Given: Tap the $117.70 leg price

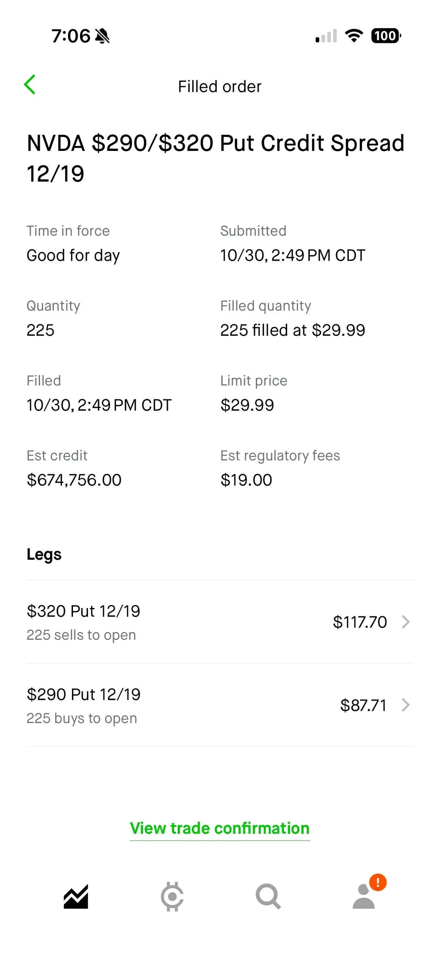Looking at the screenshot, I should click(360, 622).
